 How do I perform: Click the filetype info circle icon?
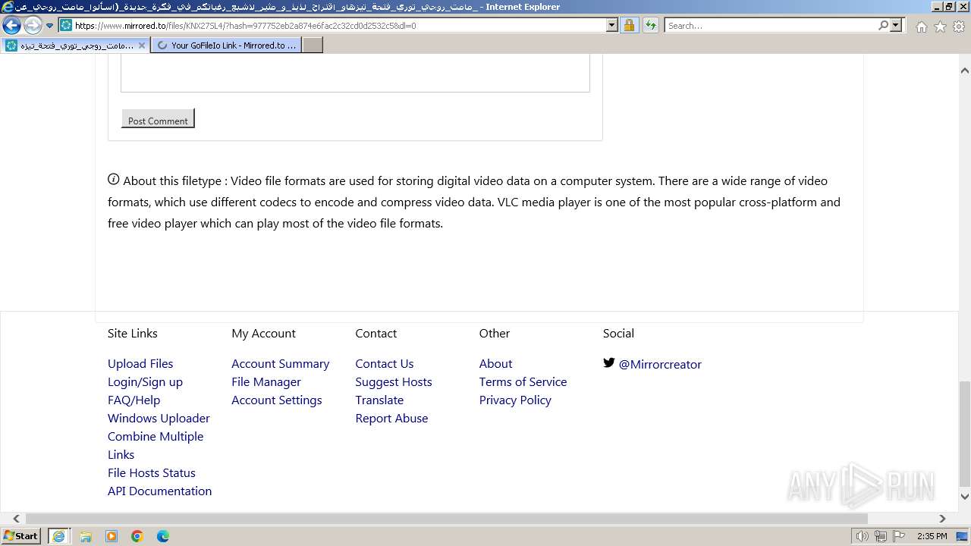pos(114,180)
